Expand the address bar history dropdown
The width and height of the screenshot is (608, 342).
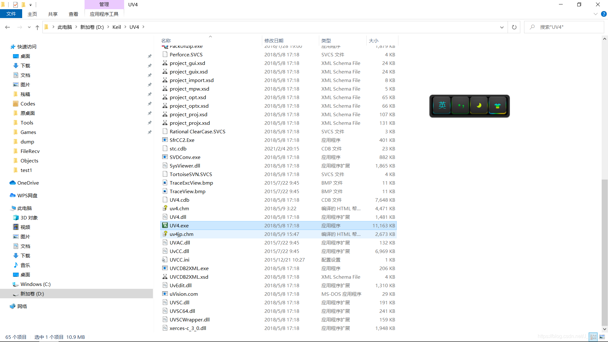(502, 27)
